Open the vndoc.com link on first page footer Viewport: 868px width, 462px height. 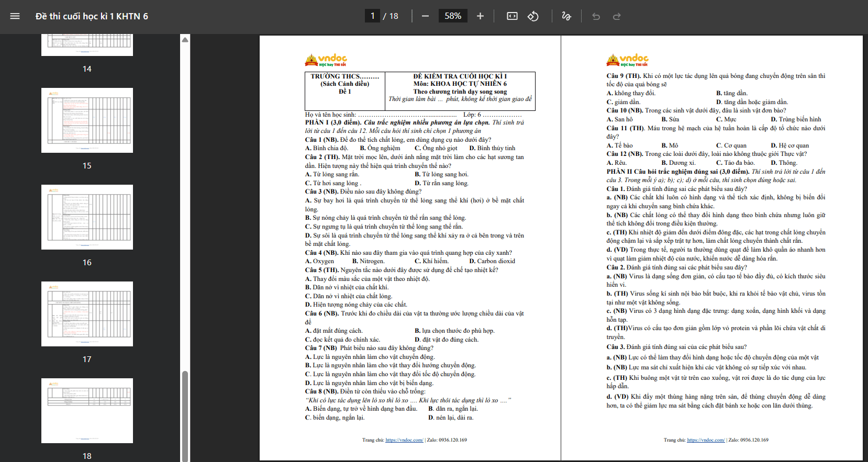click(404, 440)
